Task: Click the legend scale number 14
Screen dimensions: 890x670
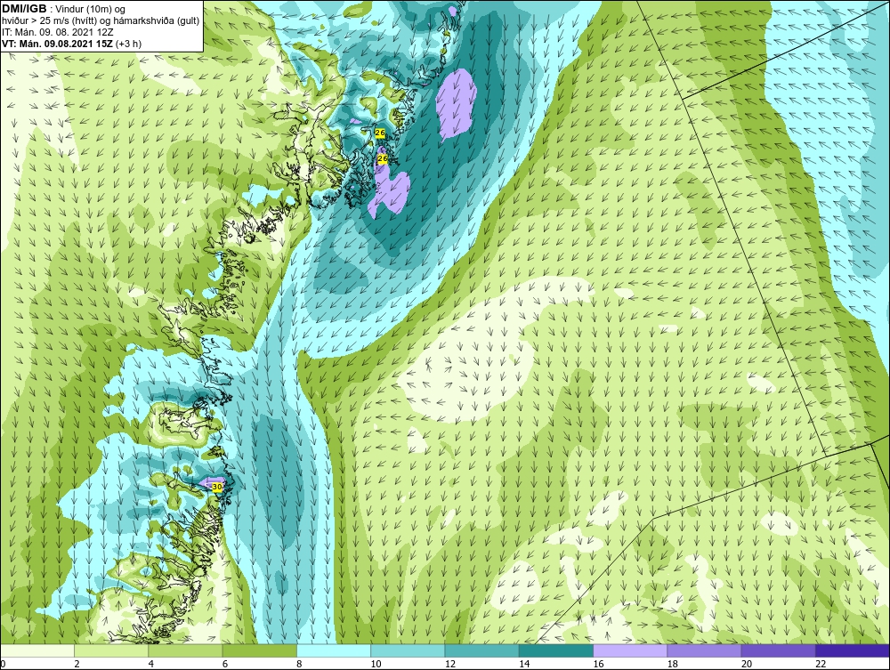Action: click(x=524, y=664)
